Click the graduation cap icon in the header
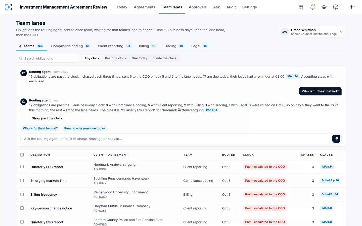The height and width of the screenshot is (226, 362). click(x=324, y=7)
